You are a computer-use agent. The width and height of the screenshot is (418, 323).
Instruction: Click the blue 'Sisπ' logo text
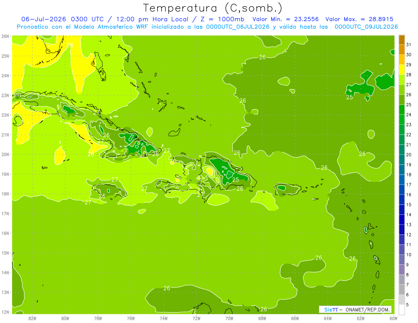331,309
